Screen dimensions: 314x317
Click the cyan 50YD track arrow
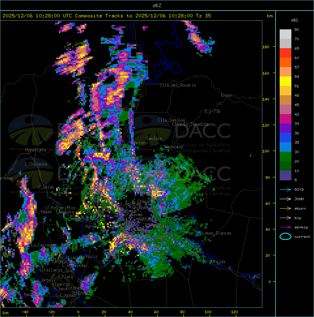(x=285, y=189)
